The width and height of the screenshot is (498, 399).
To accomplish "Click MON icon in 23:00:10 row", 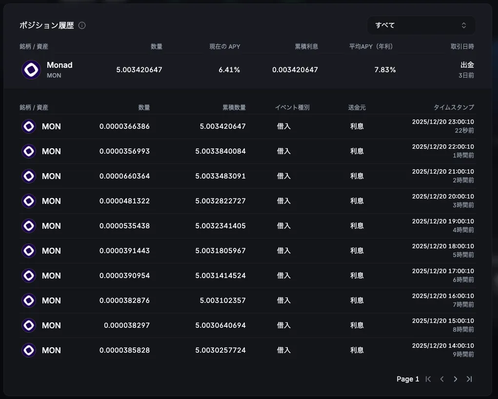I will (x=29, y=126).
